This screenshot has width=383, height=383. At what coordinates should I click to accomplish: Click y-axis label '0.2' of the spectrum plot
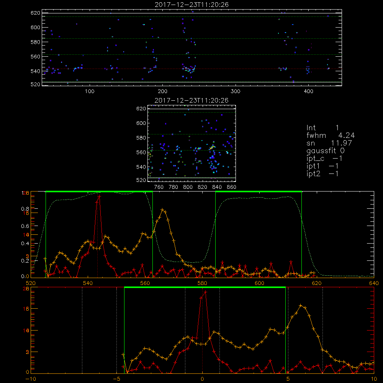(x=25, y=260)
